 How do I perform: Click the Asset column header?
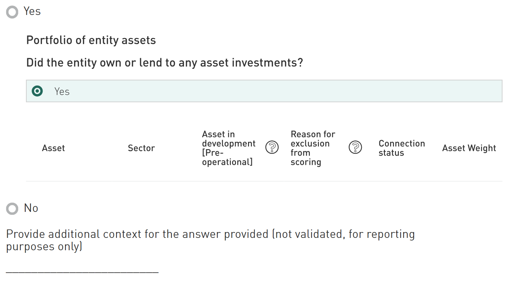(53, 148)
